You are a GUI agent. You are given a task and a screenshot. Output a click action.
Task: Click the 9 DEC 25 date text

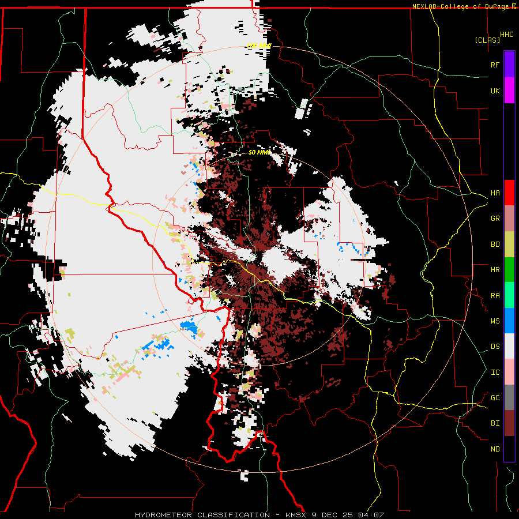click(333, 515)
